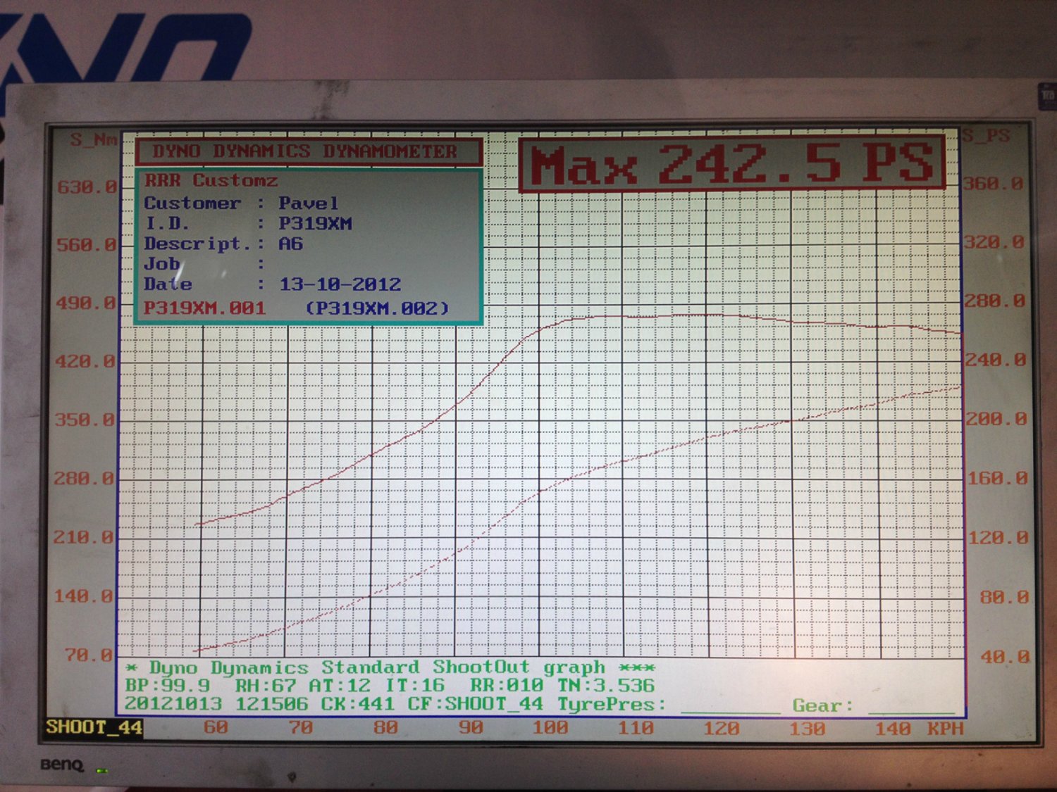The height and width of the screenshot is (792, 1057).
Task: Click the Gear input line
Action: pos(911,712)
